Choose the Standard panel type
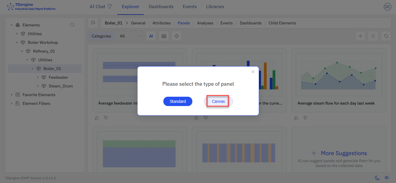 pyautogui.click(x=178, y=101)
